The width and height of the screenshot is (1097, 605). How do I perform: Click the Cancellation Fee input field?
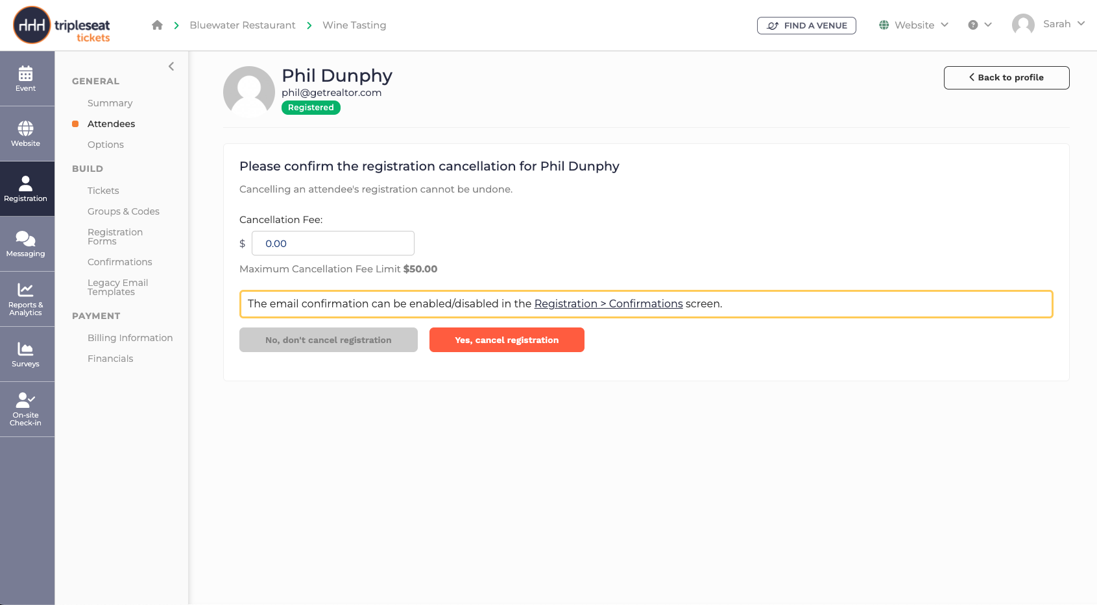333,243
